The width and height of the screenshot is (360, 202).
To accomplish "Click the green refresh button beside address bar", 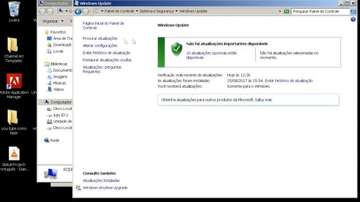I will pos(286,11).
